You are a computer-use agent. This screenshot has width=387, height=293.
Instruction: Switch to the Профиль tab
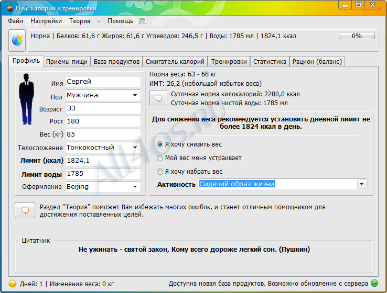click(x=26, y=61)
